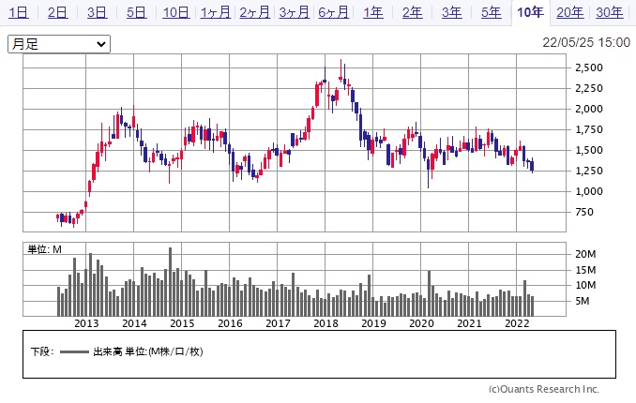The height and width of the screenshot is (403, 636).
Task: Click the 15M volume axis label
Action: click(585, 270)
